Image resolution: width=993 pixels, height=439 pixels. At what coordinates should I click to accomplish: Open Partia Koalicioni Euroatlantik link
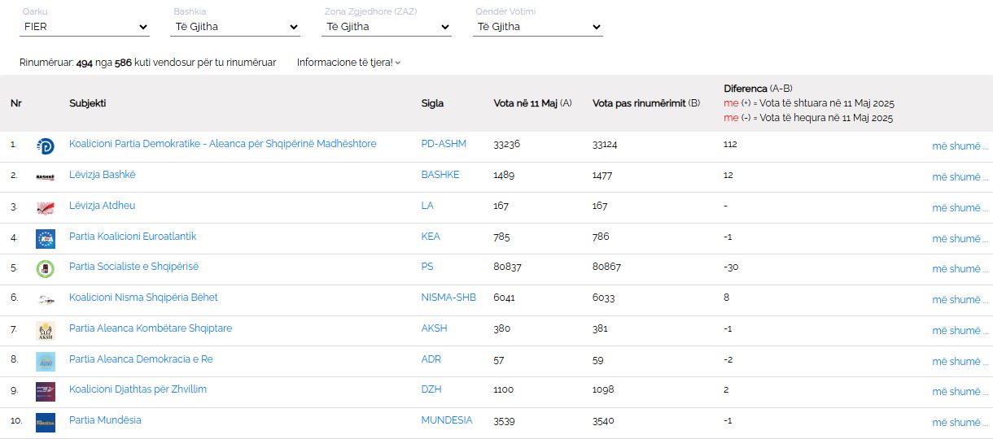pos(133,237)
